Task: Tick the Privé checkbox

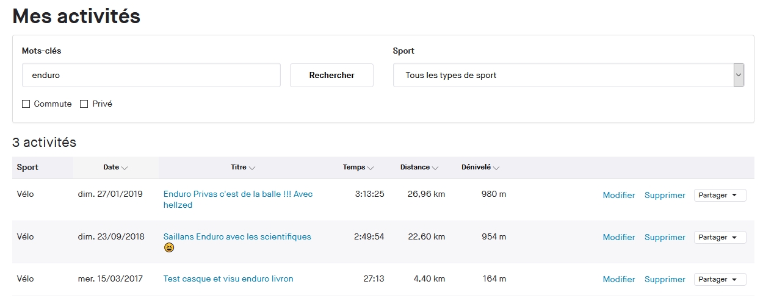Action: (x=84, y=104)
